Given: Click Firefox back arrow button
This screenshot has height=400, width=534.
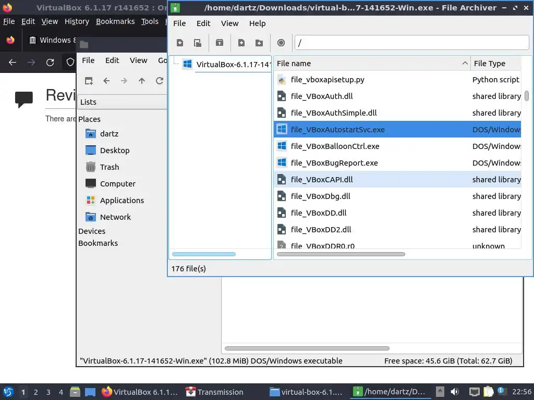Looking at the screenshot, I should pyautogui.click(x=13, y=63).
